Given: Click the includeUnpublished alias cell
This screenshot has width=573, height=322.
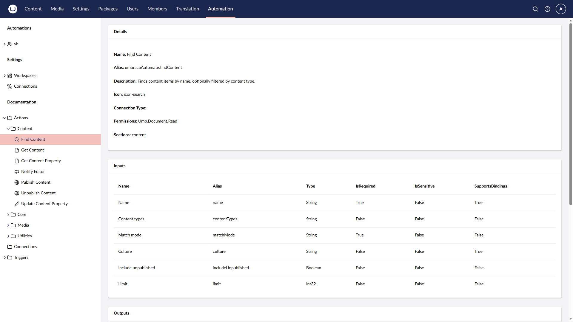Looking at the screenshot, I should pos(231,268).
